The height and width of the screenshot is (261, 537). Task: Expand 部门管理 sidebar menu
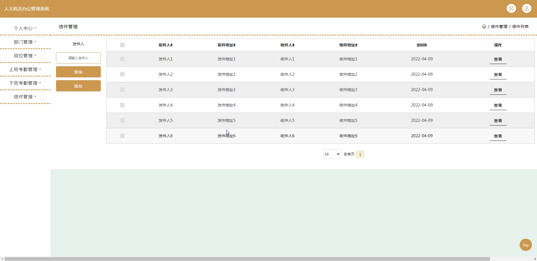(25, 42)
